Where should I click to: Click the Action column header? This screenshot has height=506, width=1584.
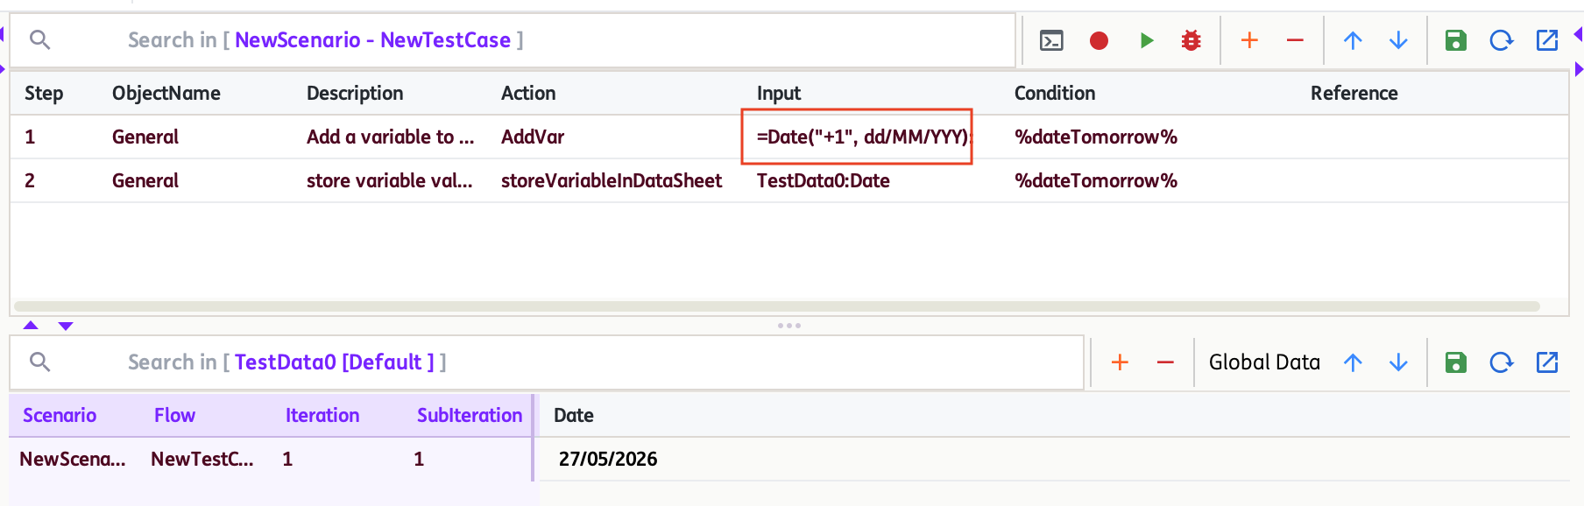click(x=528, y=94)
